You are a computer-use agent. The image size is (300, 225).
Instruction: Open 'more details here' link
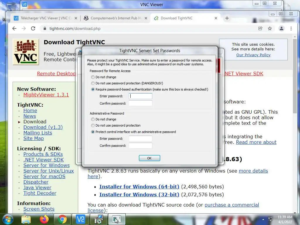[253, 171]
